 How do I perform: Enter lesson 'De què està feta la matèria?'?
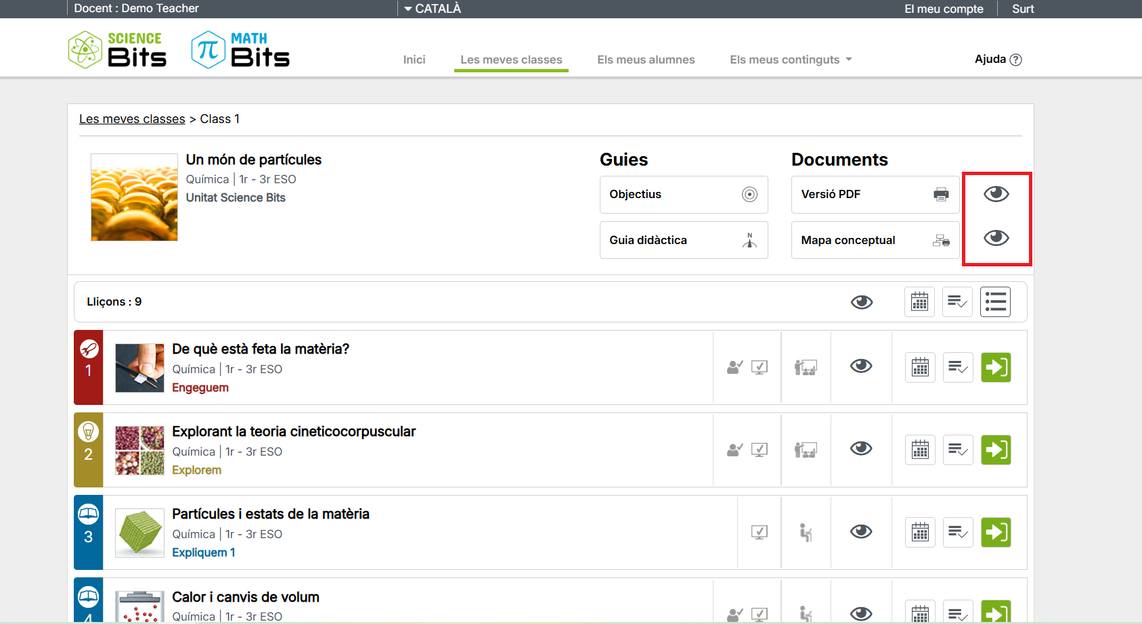click(996, 368)
